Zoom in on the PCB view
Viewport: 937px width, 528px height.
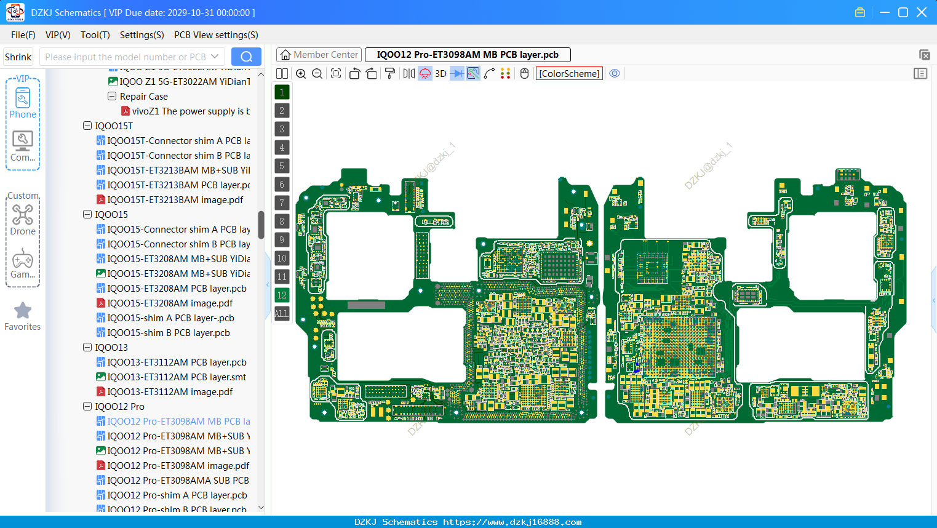click(x=301, y=73)
